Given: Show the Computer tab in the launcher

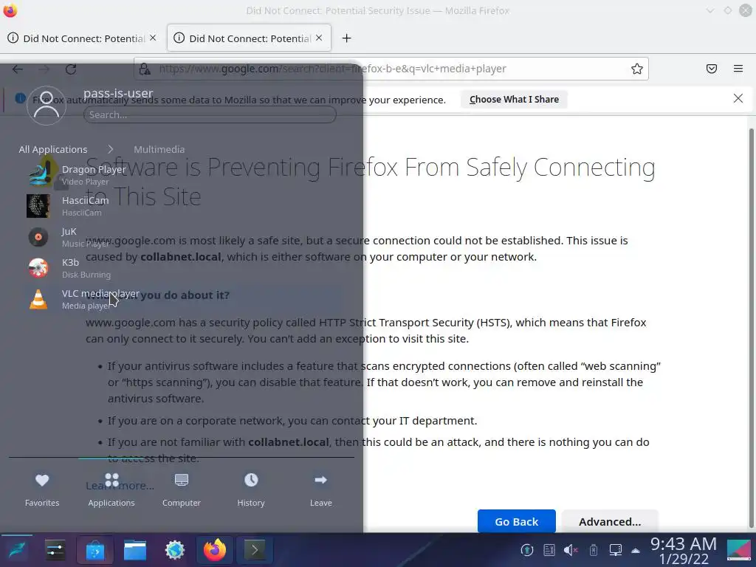Looking at the screenshot, I should click(x=182, y=489).
